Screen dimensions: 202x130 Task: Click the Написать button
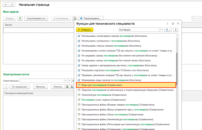pos(40,87)
